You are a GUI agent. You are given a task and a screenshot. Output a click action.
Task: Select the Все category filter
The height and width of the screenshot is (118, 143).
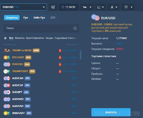coord(11,38)
